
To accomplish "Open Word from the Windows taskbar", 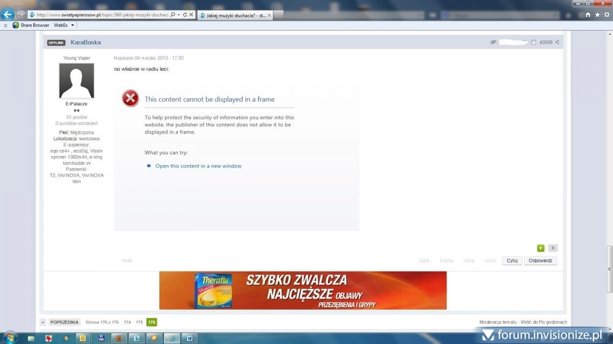I will (x=190, y=338).
